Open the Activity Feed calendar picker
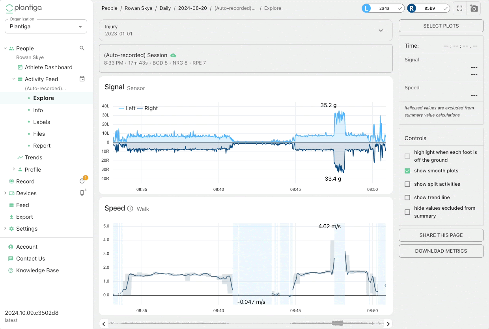 point(82,79)
